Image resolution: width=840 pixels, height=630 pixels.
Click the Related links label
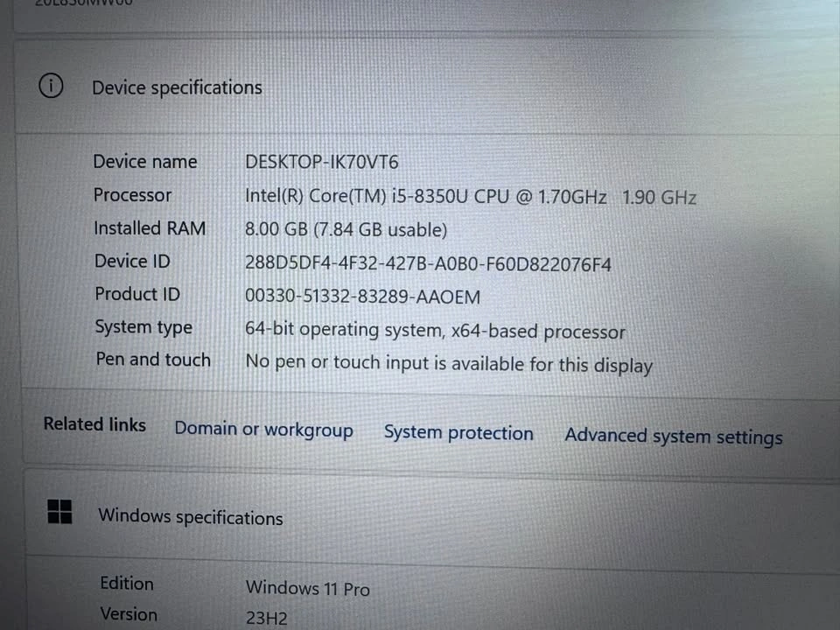click(x=94, y=424)
